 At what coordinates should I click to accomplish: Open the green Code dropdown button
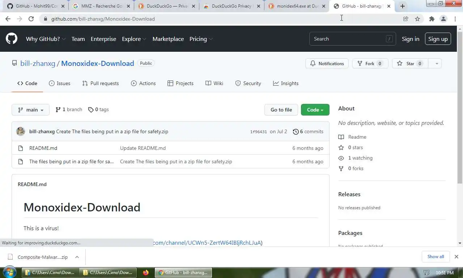pyautogui.click(x=315, y=110)
